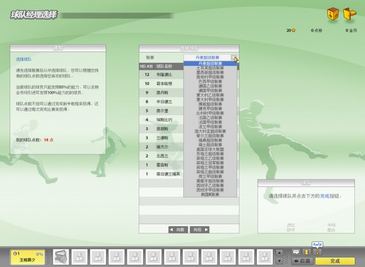Choose 韩国K联赛 at bottom of league list
The image size is (365, 267).
tap(210, 195)
